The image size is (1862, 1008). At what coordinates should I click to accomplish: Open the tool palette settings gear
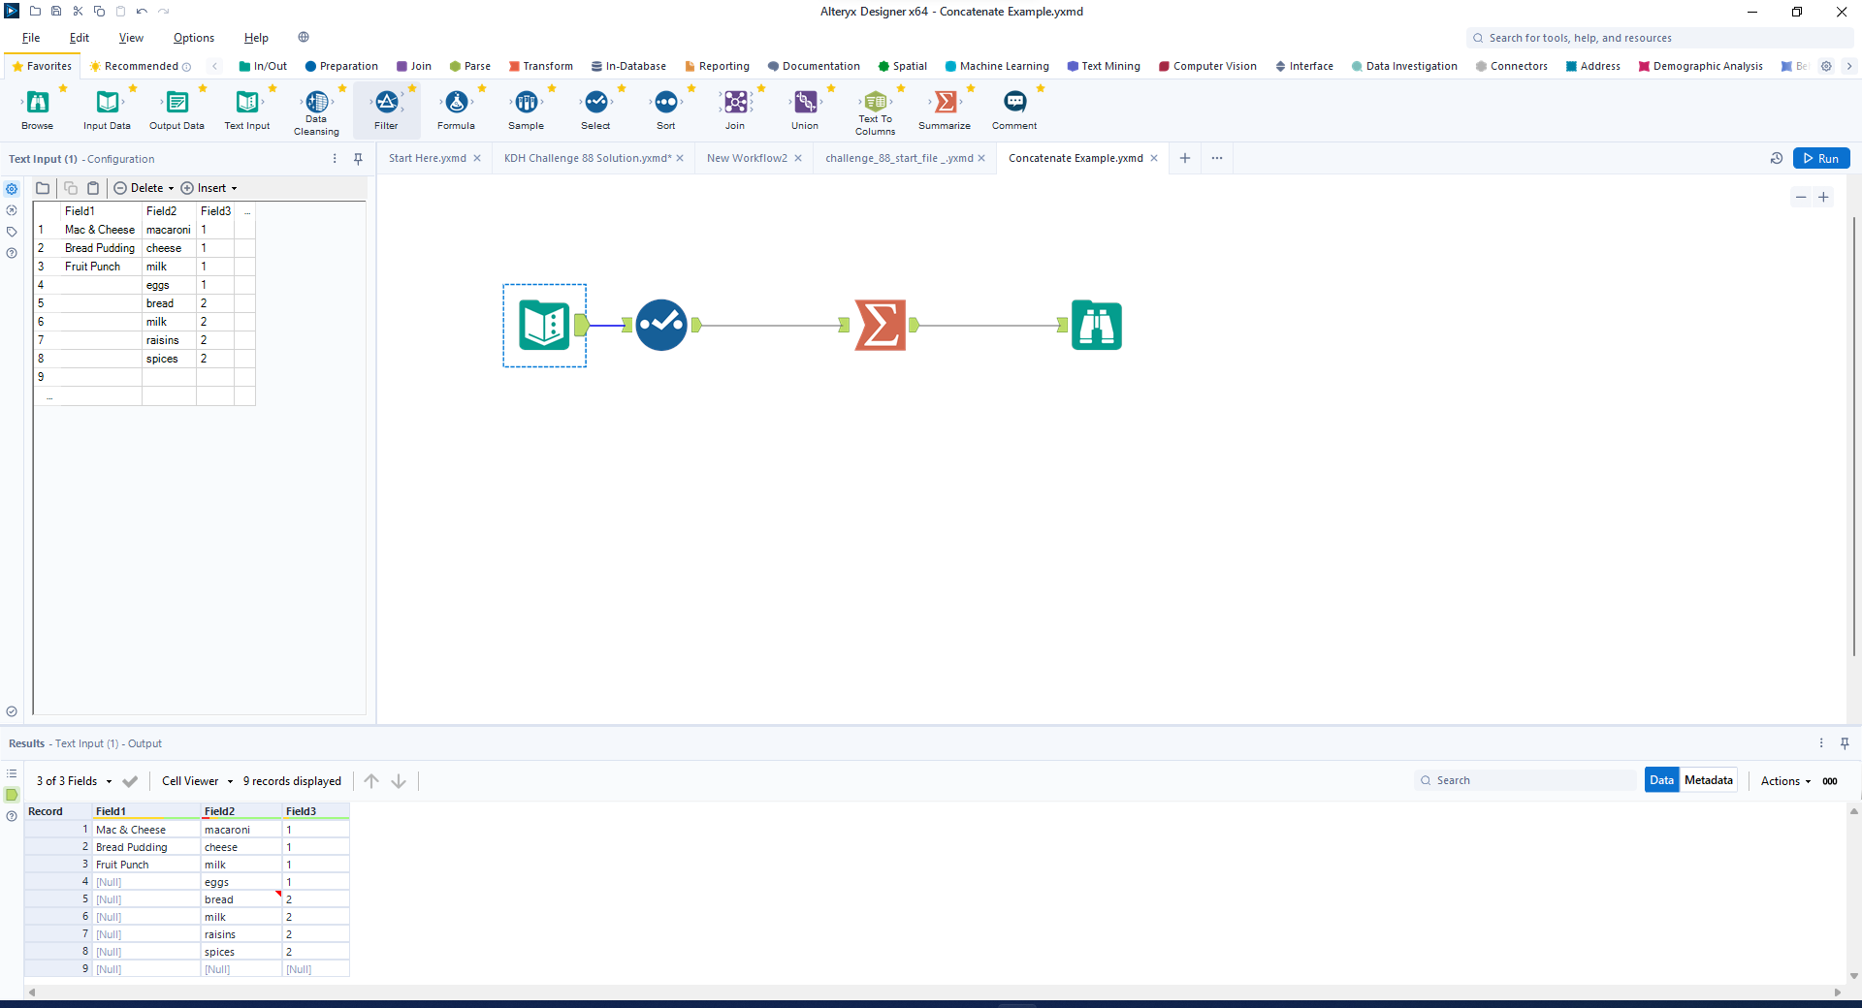pyautogui.click(x=1826, y=67)
